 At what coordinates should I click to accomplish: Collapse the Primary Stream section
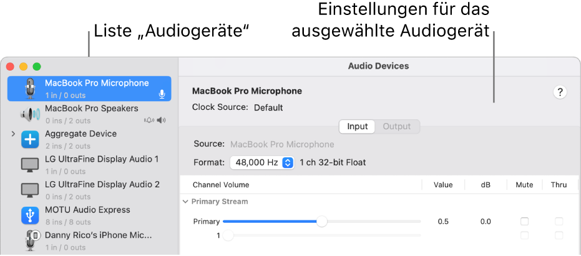coord(185,202)
